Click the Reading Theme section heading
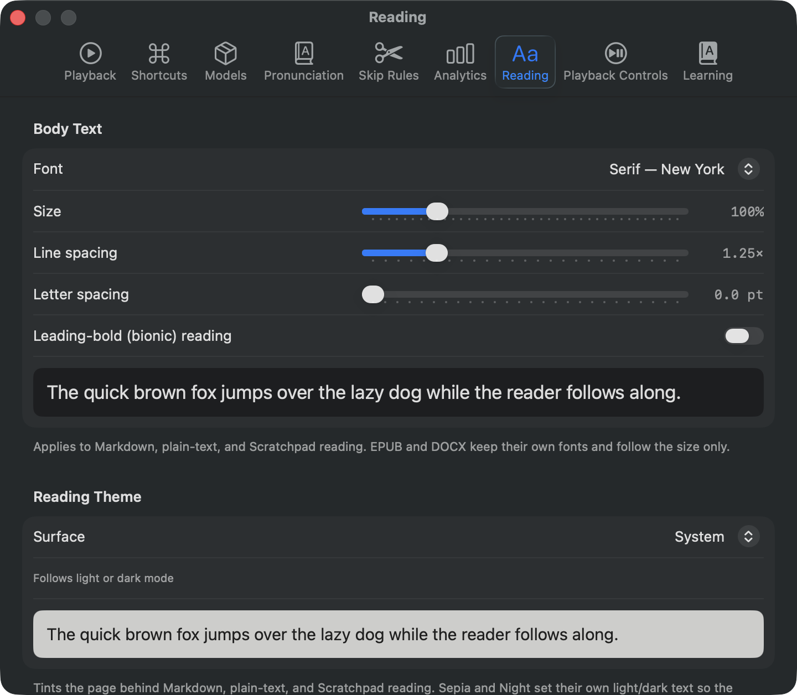This screenshot has width=797, height=695. [x=87, y=497]
